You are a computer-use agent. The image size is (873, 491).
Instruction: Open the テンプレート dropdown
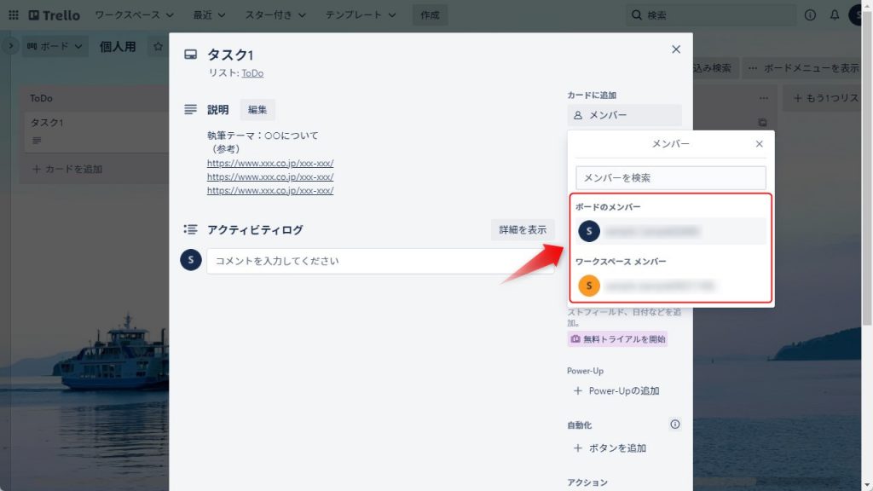[361, 15]
